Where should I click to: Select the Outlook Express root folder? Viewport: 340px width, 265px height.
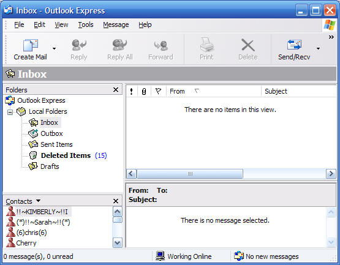coord(41,100)
